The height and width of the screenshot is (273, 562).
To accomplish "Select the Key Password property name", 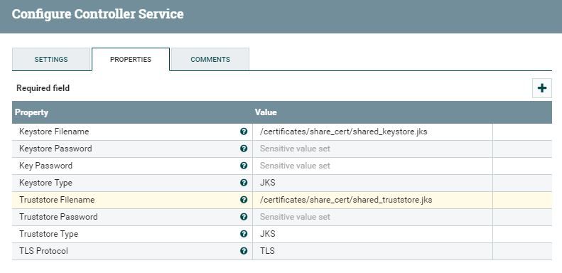I will [46, 166].
